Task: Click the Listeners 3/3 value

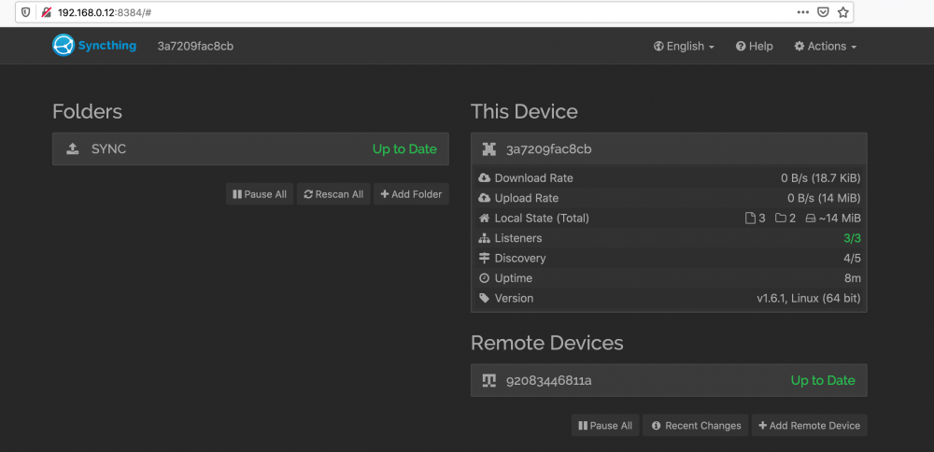Action: point(852,238)
